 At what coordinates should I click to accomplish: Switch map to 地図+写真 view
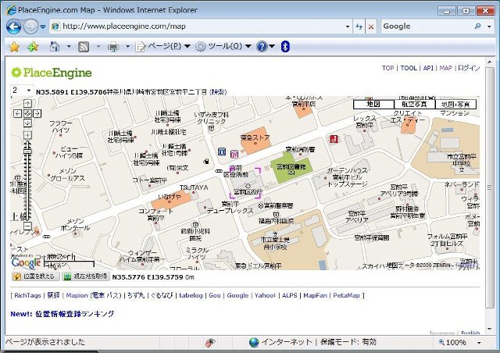(455, 105)
